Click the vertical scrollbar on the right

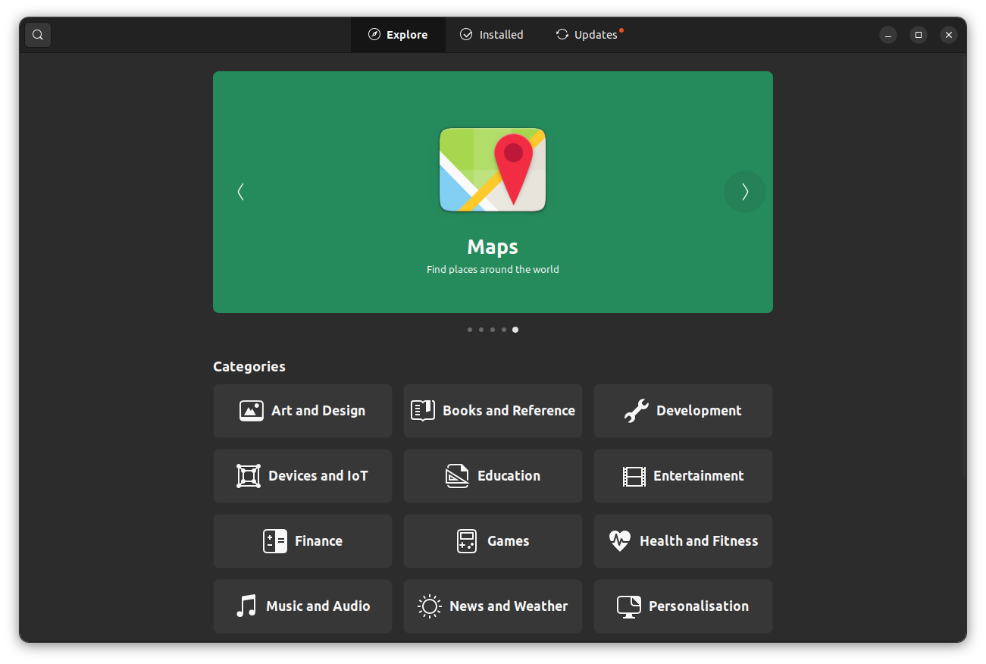point(964,265)
